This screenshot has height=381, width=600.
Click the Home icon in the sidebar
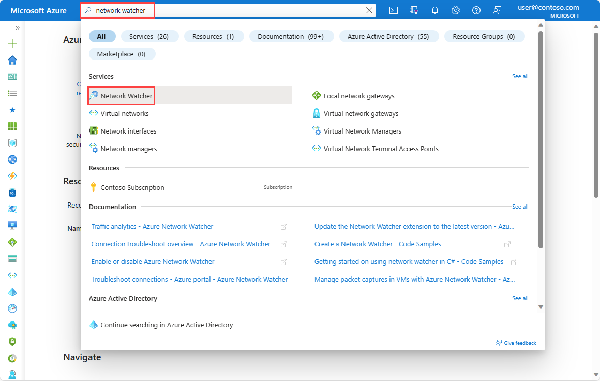point(12,60)
